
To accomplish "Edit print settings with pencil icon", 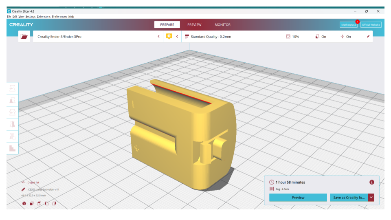I will (368, 36).
